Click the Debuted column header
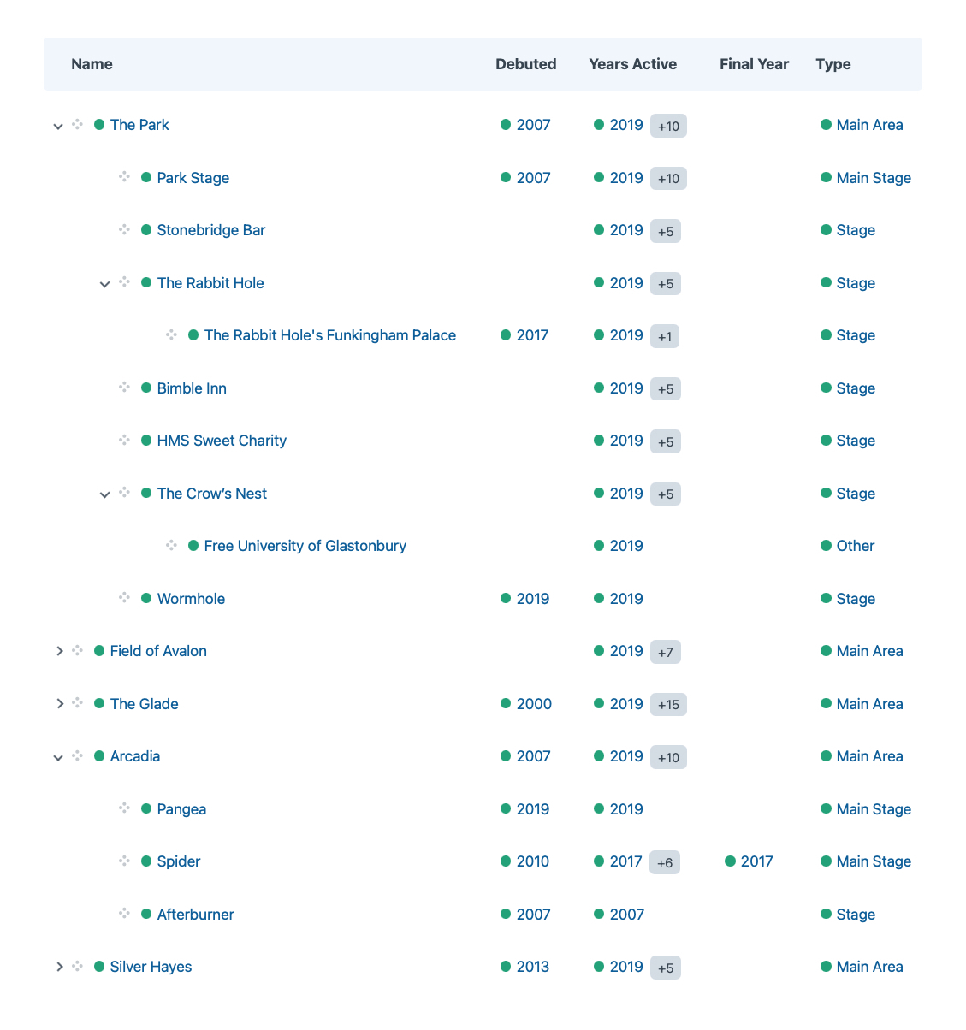Viewport: 966px width, 1030px height. coord(526,64)
